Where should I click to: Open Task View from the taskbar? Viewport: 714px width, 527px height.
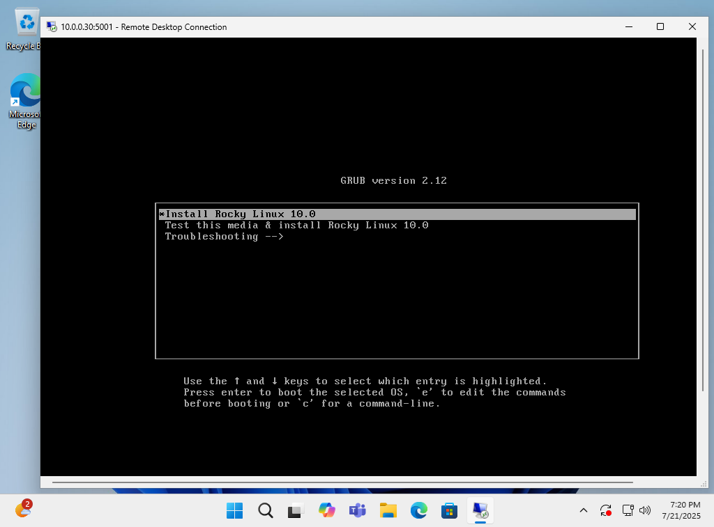click(x=295, y=510)
